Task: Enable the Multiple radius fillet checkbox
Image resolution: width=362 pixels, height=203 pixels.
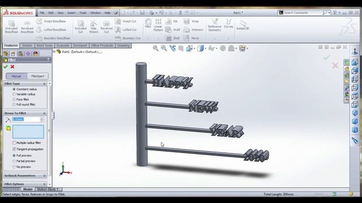Action: [x=14, y=143]
